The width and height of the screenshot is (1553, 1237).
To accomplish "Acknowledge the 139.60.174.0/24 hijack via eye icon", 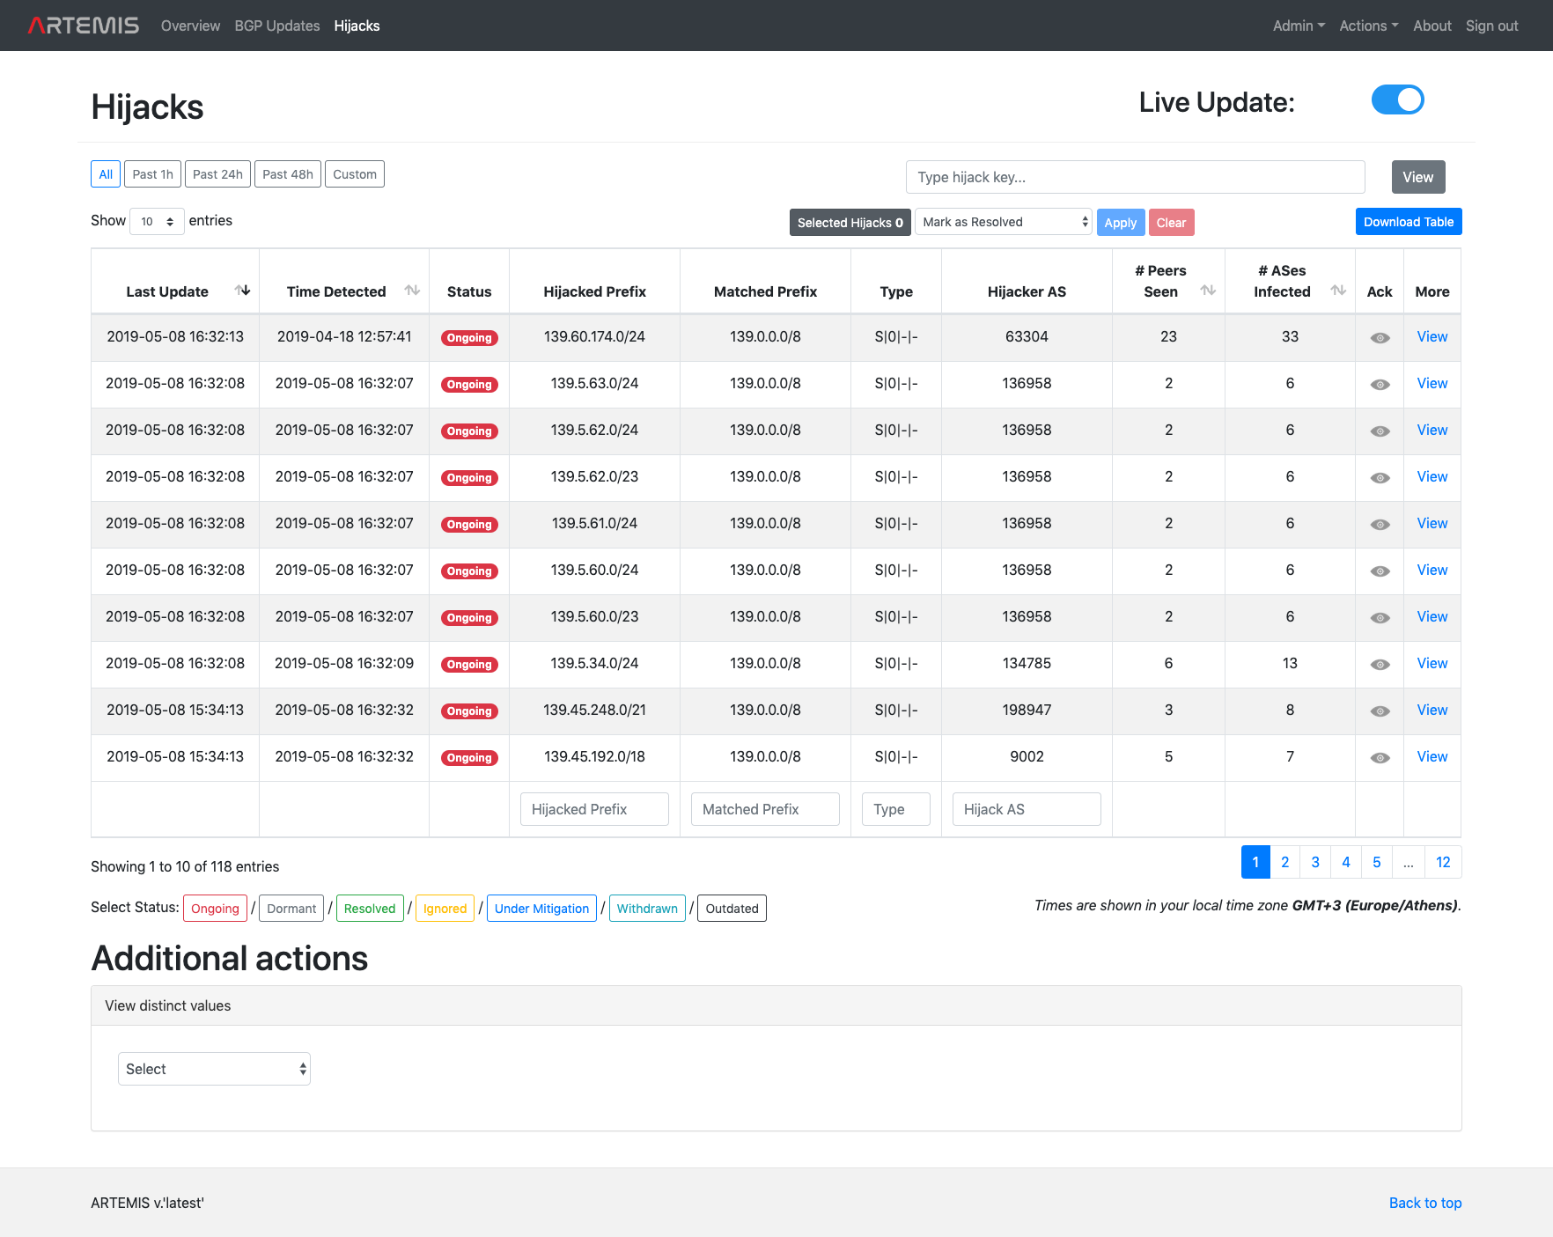I will [1379, 336].
